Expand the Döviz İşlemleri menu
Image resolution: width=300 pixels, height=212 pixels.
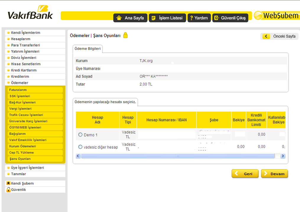pos(35,58)
